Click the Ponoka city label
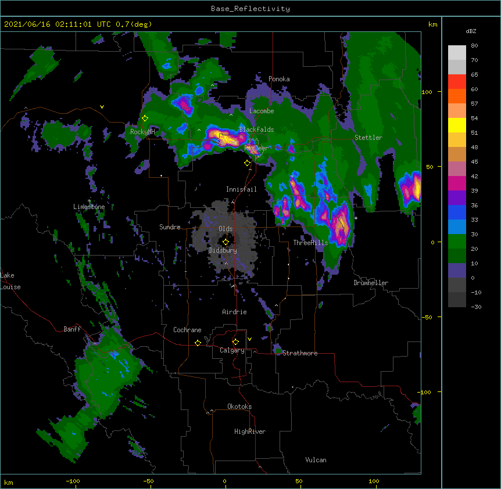Image resolution: width=501 pixels, height=489 pixels. pyautogui.click(x=279, y=79)
